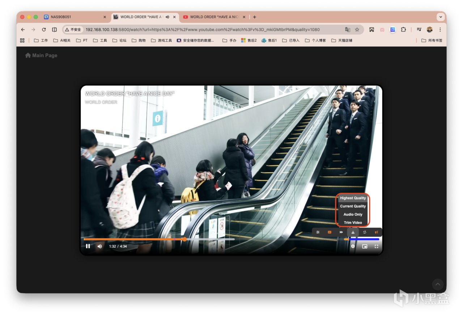Screen dimensions: 463x315
Task: Open the PT bookmarks folder
Action: 82,41
